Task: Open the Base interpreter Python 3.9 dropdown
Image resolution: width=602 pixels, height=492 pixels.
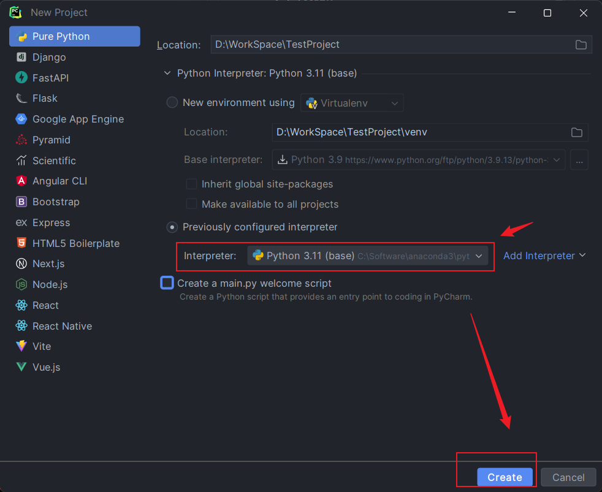Action: pos(419,160)
